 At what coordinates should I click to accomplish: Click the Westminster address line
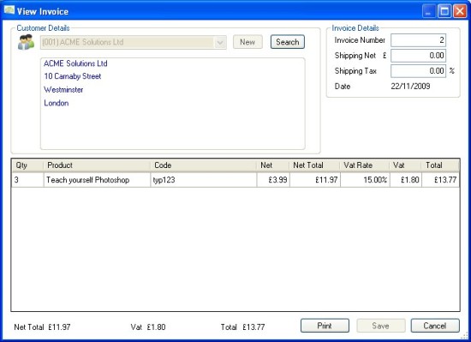[63, 89]
